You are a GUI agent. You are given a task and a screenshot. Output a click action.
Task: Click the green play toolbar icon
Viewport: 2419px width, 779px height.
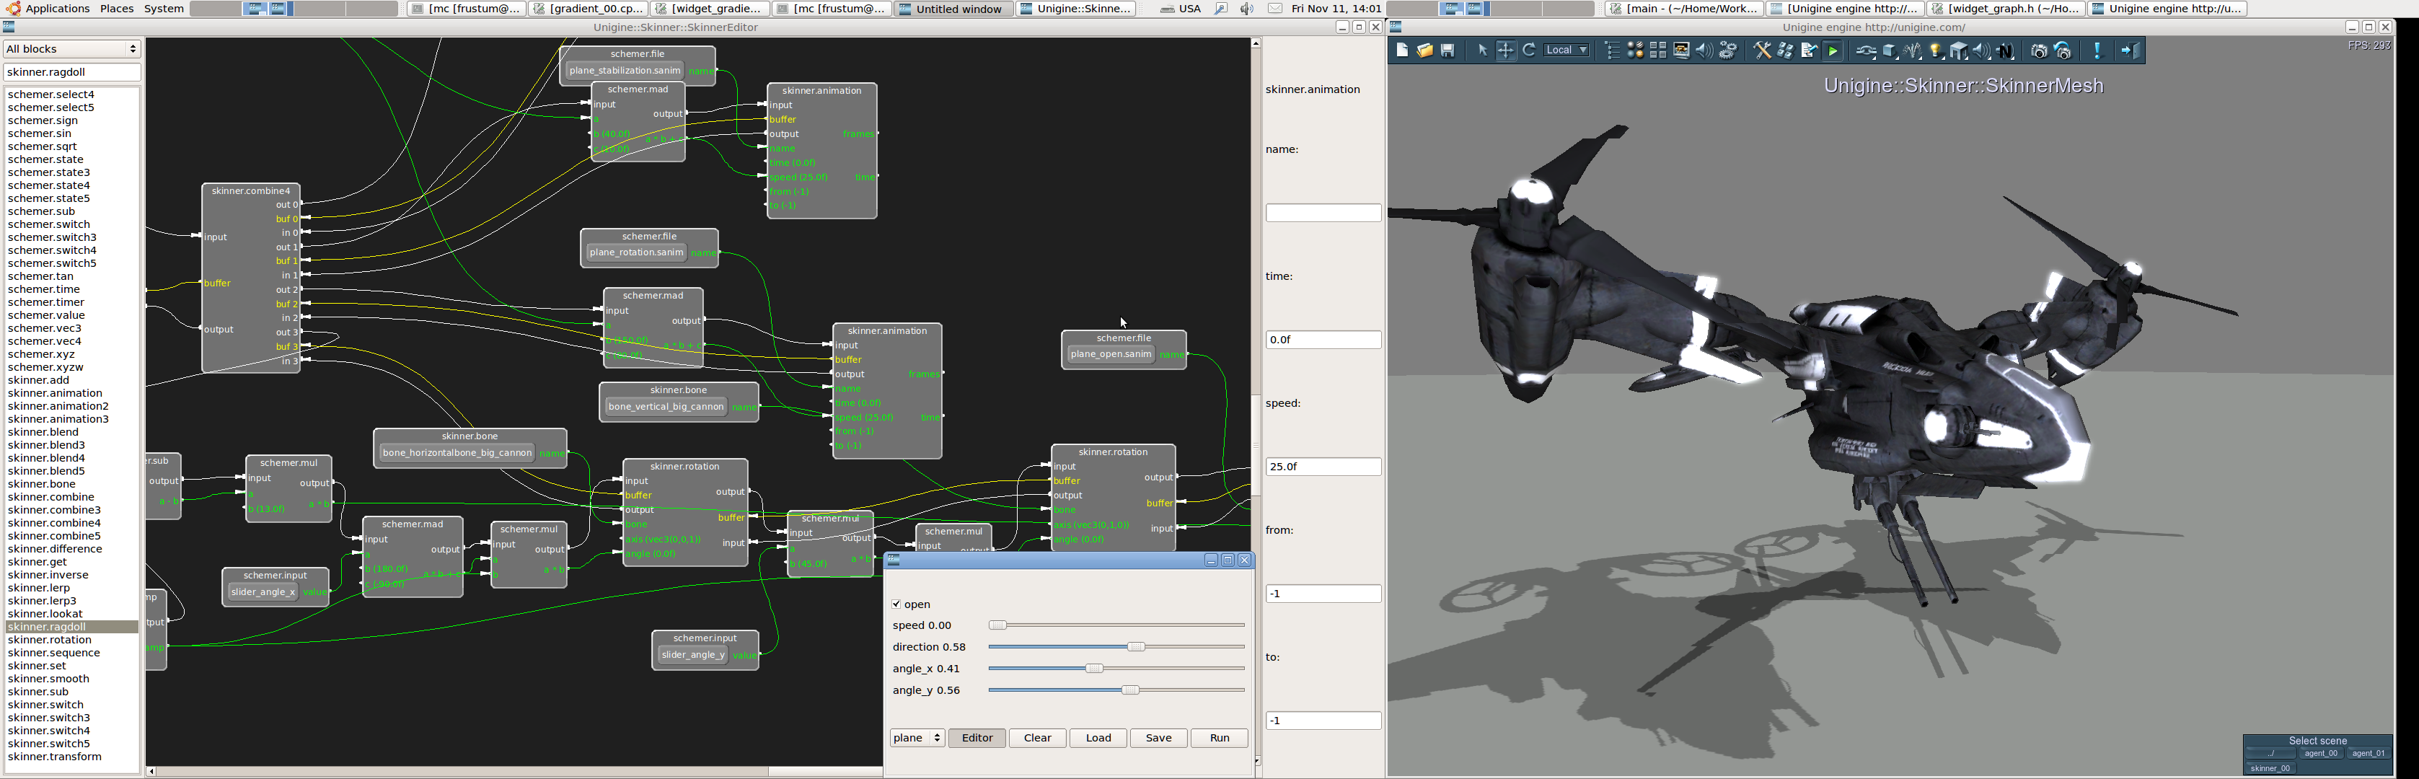1832,50
